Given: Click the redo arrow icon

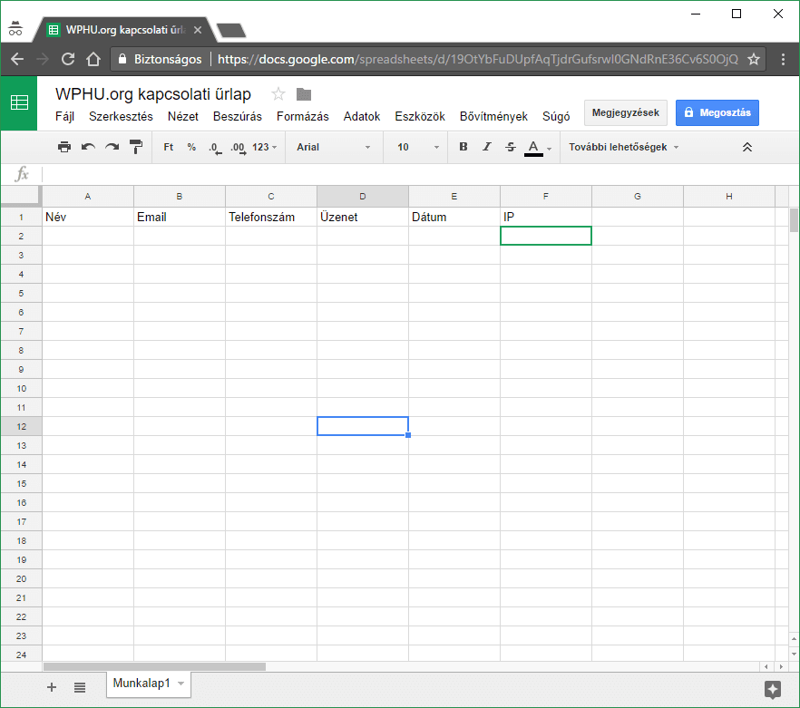Looking at the screenshot, I should click(x=112, y=147).
